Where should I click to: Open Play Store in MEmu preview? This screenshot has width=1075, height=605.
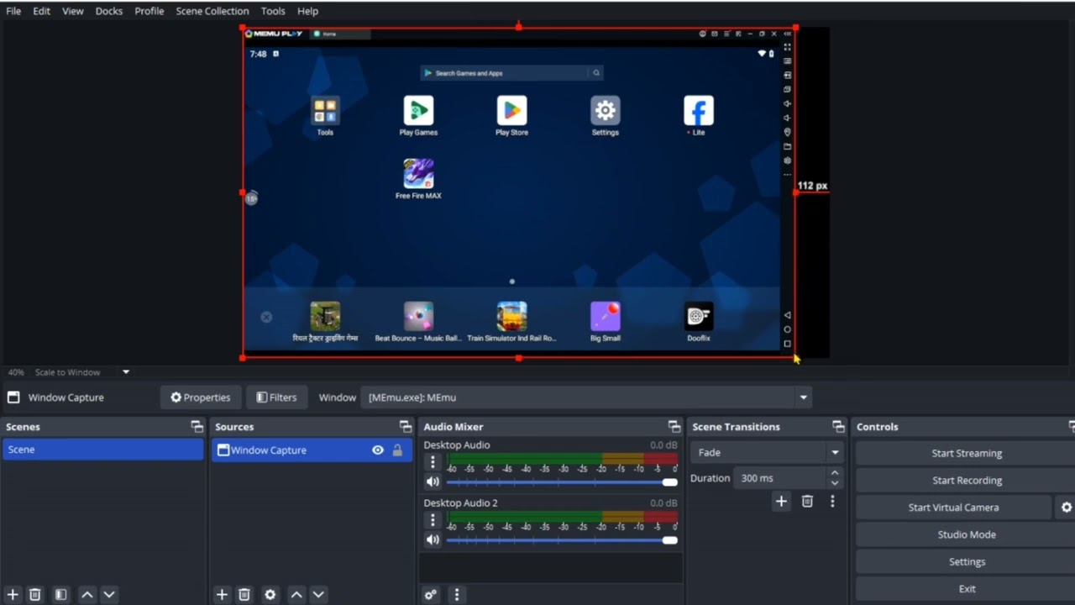511,116
